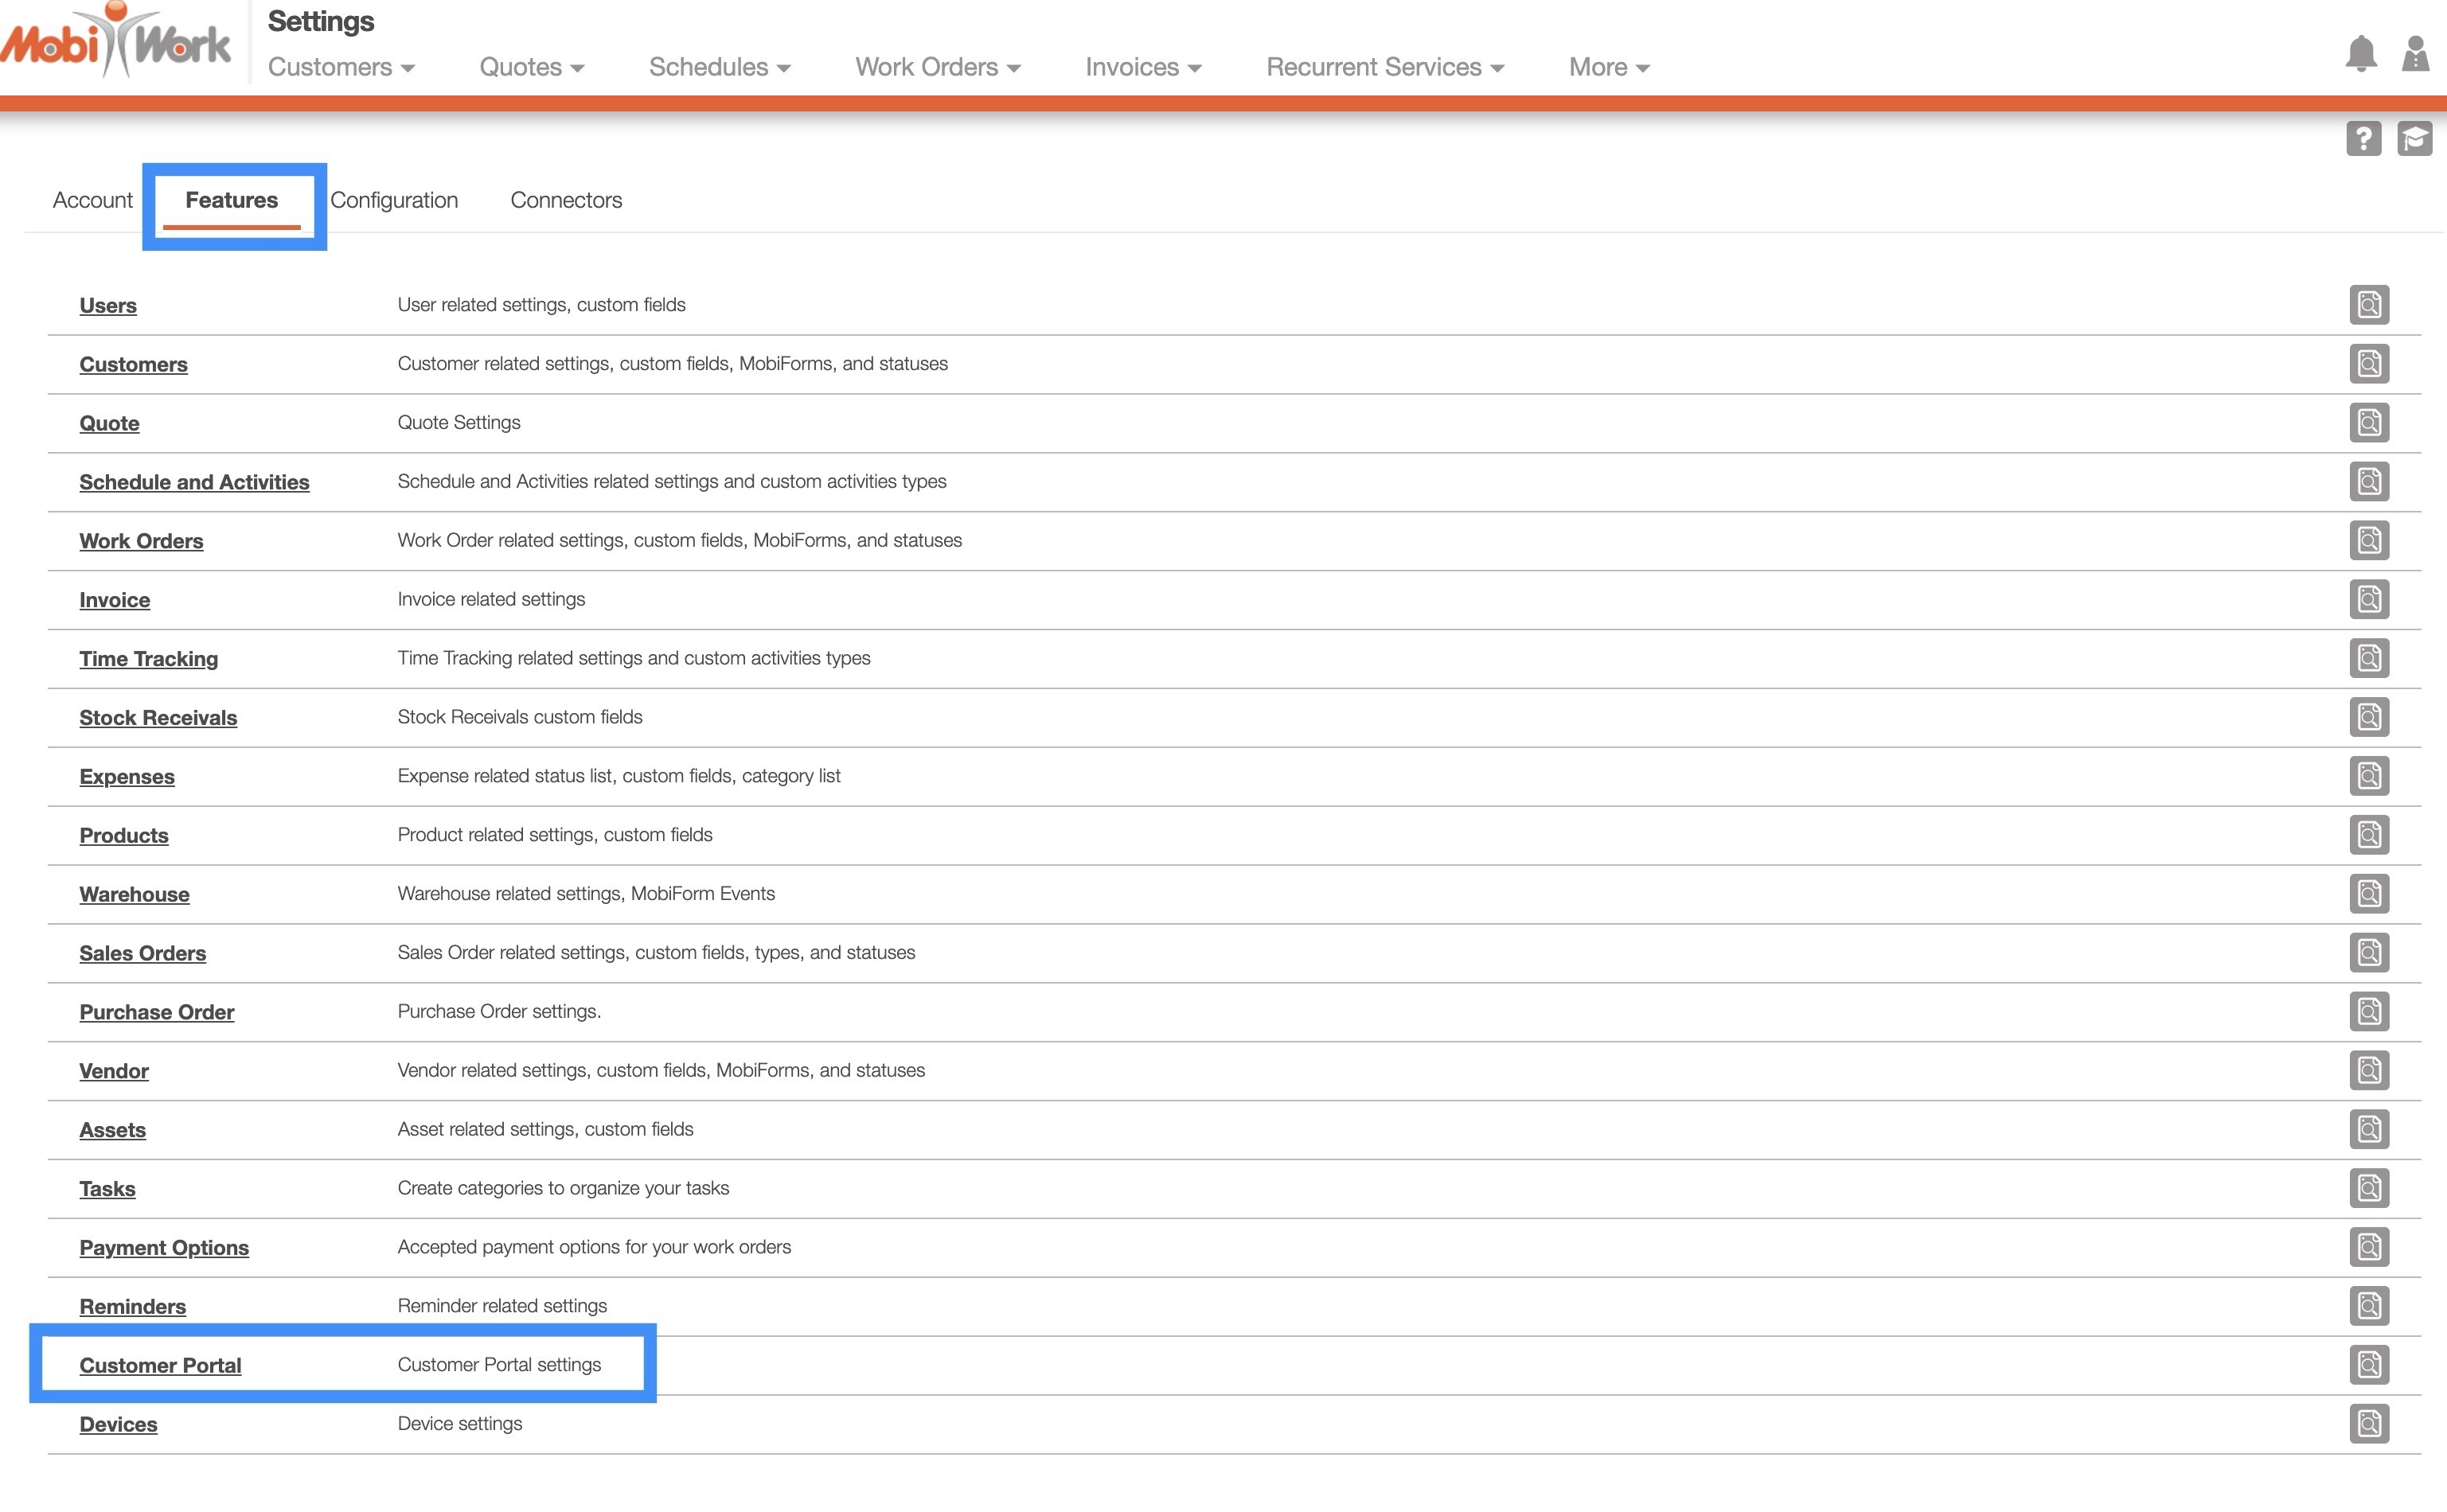Viewport: 2447px width, 1512px height.
Task: Open the Schedule and Activities link
Action: click(x=194, y=482)
